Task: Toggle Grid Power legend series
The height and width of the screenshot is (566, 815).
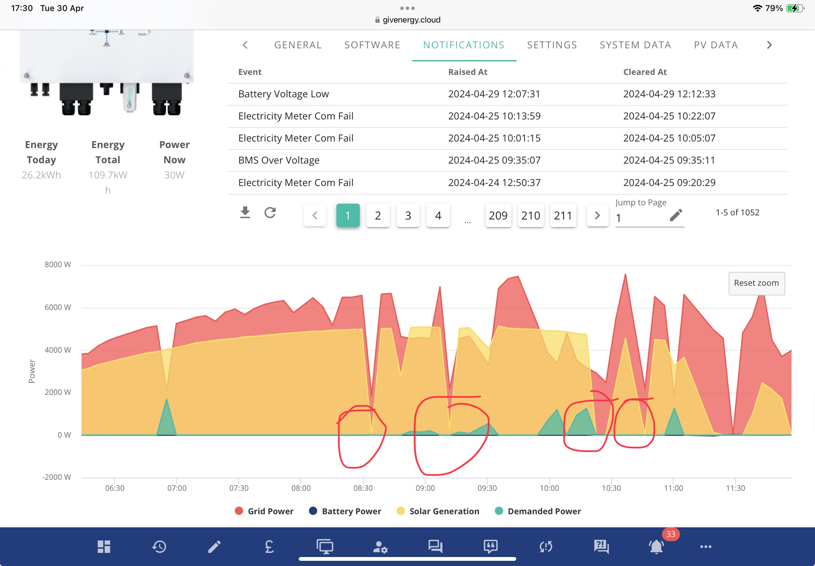Action: tap(264, 511)
